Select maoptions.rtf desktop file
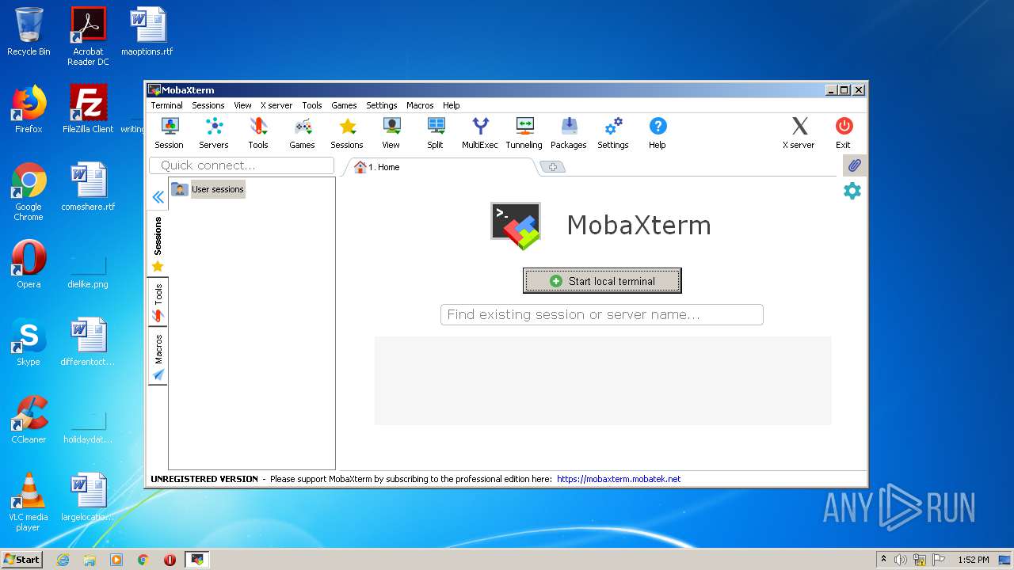The height and width of the screenshot is (570, 1014). tap(147, 32)
